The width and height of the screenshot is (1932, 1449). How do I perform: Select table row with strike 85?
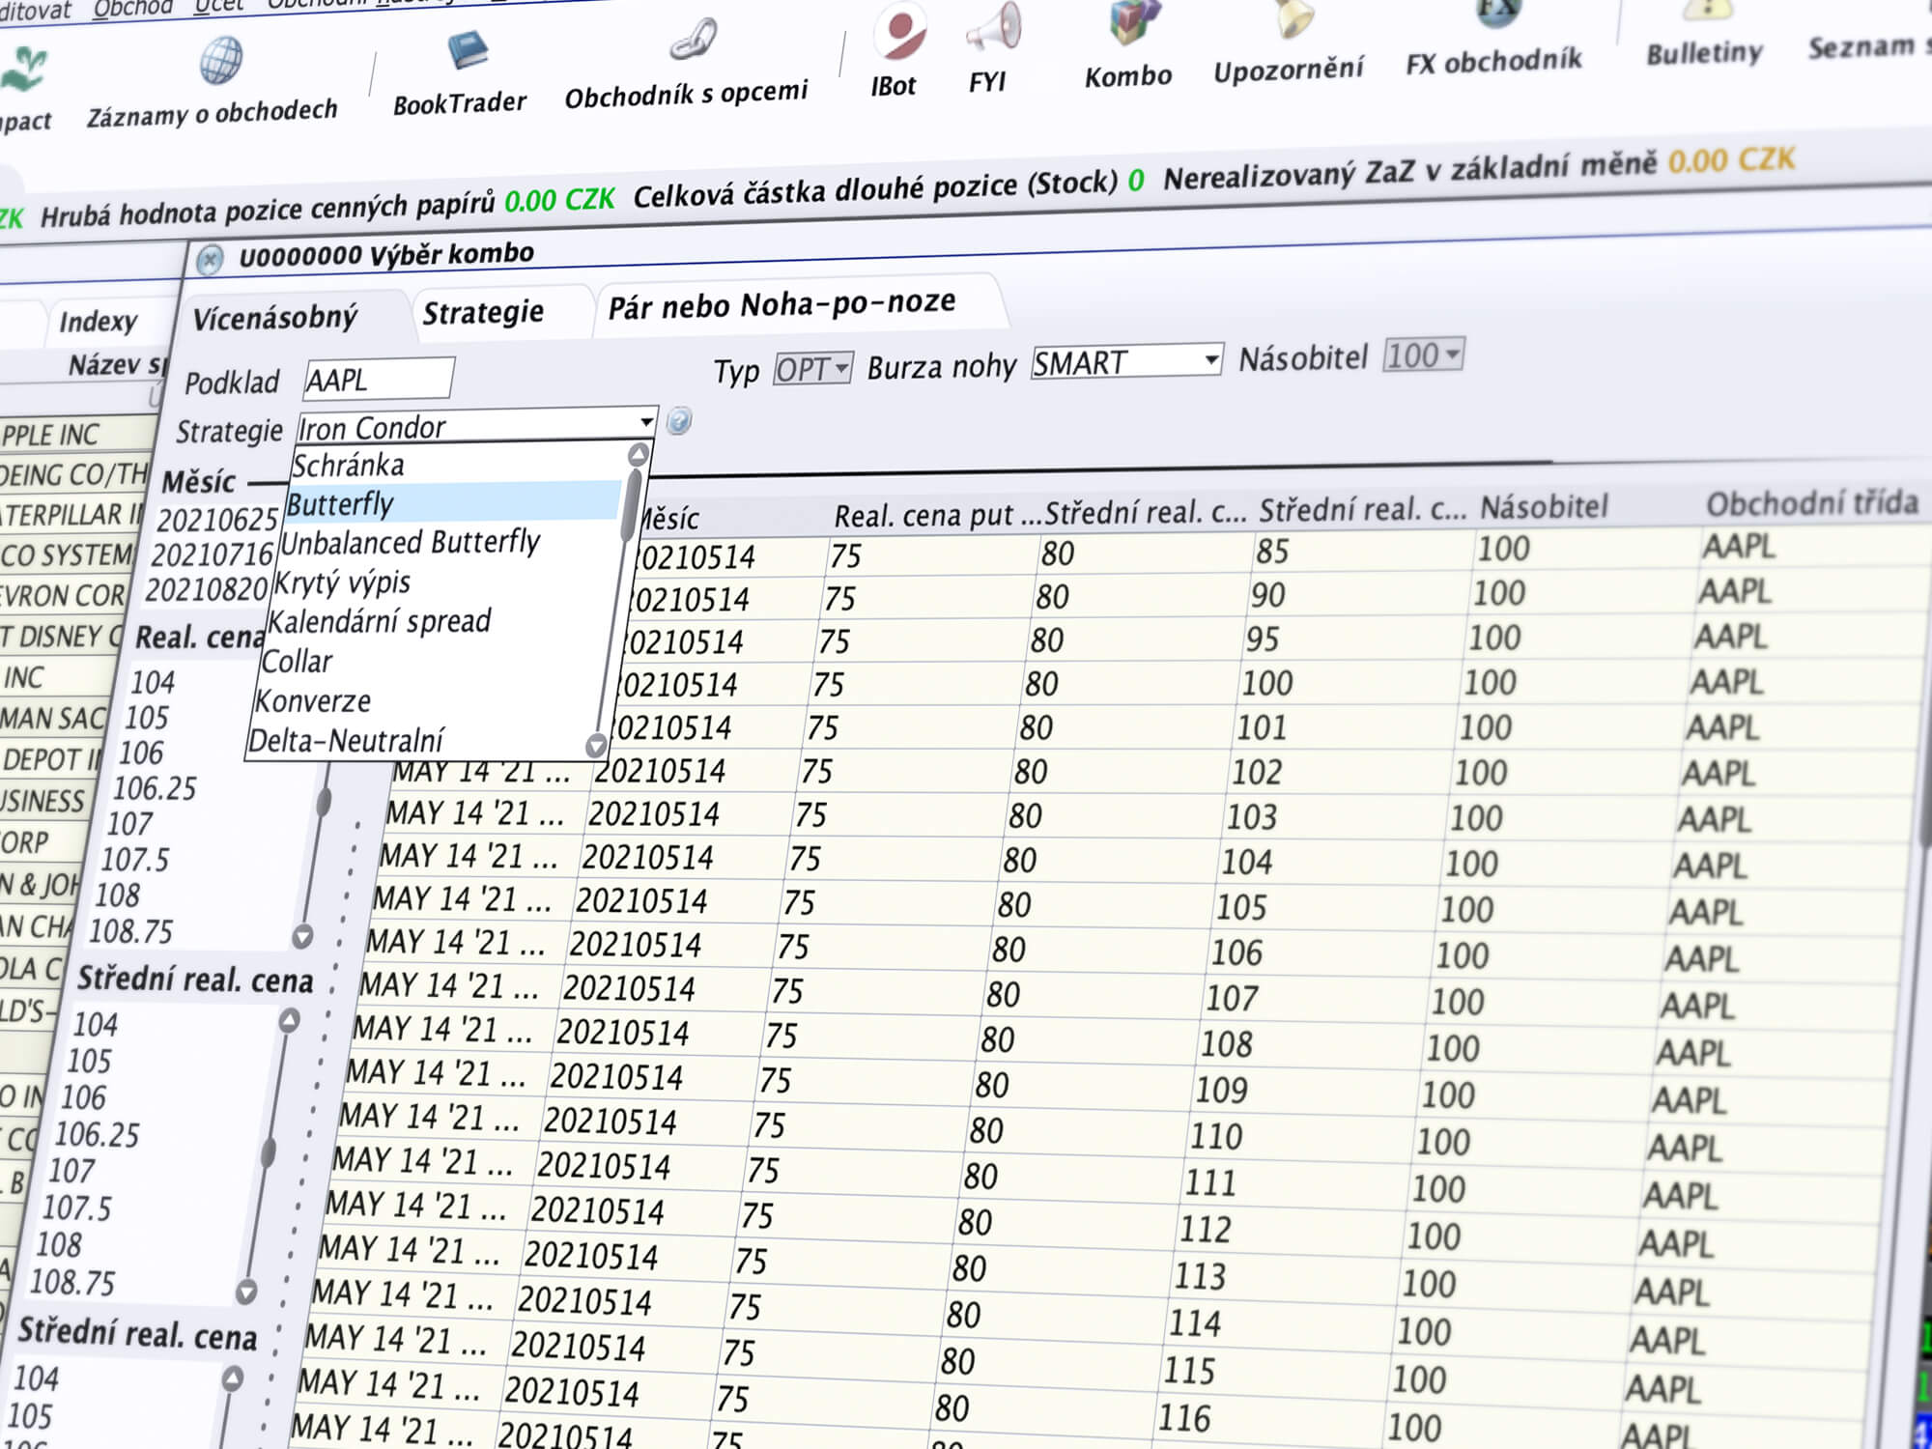1273,552
